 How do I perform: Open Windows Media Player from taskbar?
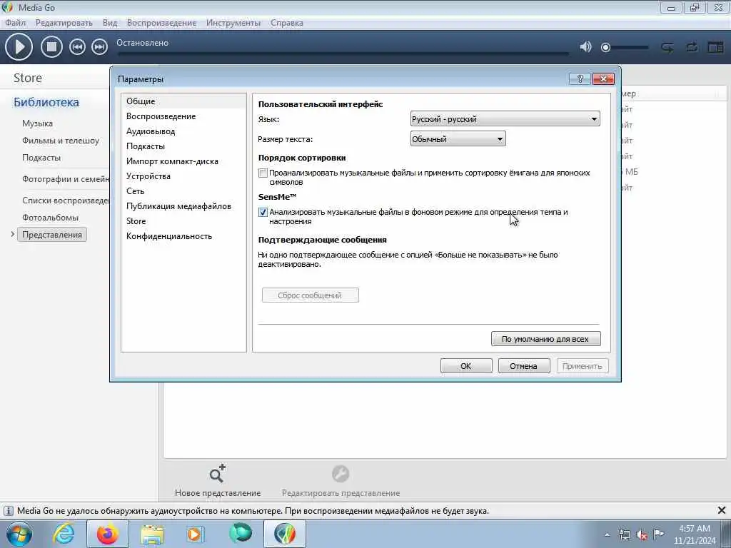click(196, 534)
